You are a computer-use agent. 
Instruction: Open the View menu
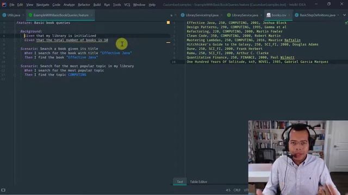pyautogui.click(x=29, y=5)
